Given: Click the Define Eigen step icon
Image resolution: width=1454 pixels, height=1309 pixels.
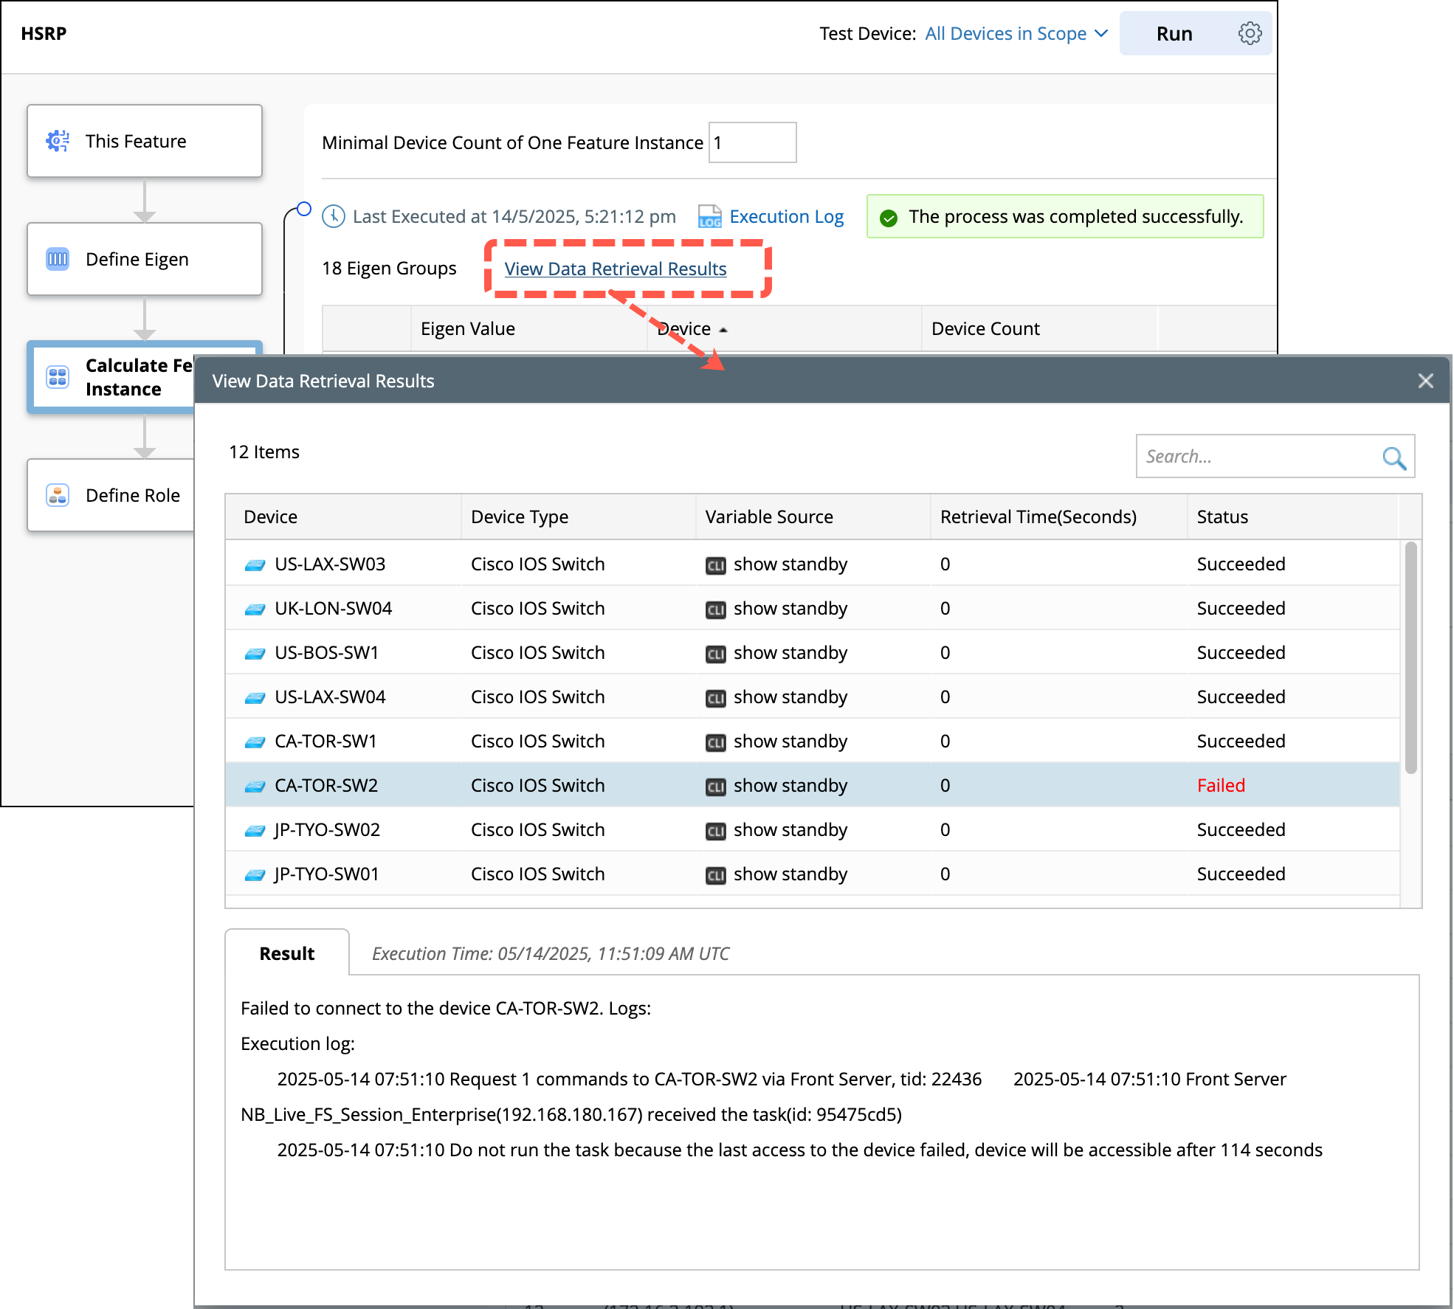Looking at the screenshot, I should pos(58,259).
